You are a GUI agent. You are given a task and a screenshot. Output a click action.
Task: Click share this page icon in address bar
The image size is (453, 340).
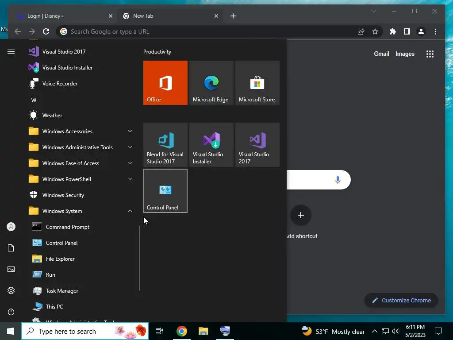click(361, 31)
